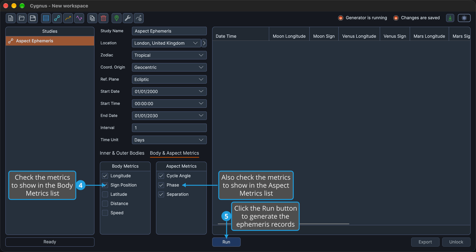Open the End Date picker 01/01/2030
476x252 pixels.
(169, 116)
